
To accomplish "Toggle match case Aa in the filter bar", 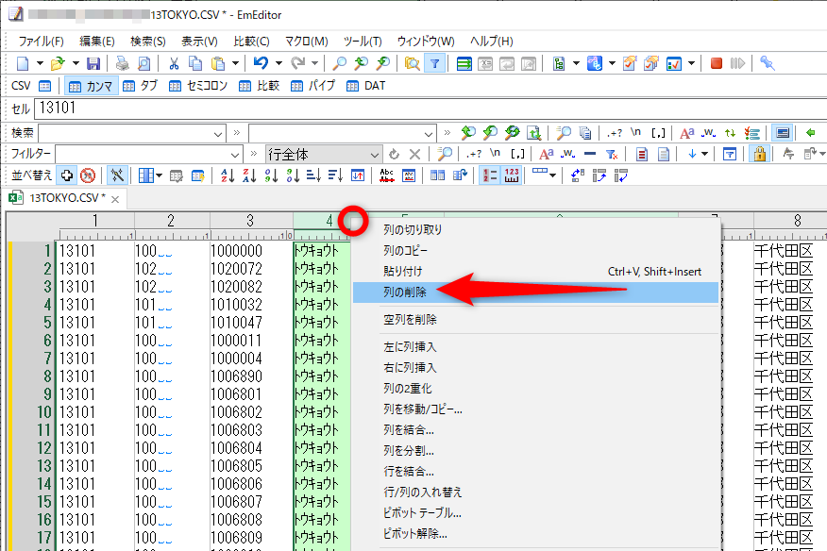I will [546, 155].
